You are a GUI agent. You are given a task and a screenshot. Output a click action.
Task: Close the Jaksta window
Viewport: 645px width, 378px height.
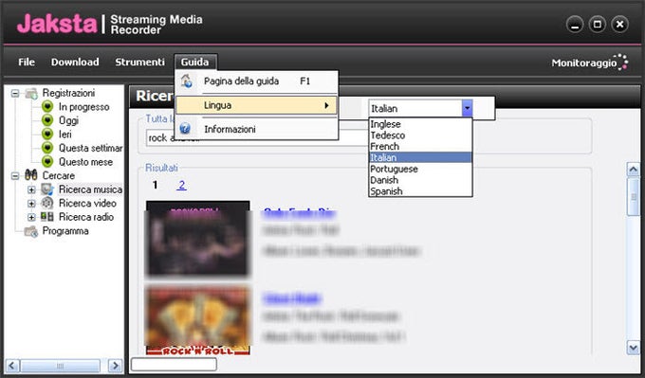[x=619, y=25]
